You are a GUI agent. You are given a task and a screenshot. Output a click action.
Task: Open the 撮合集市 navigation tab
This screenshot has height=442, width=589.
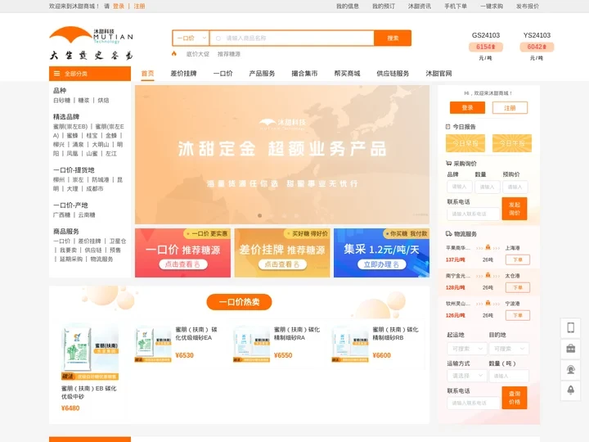coord(304,74)
